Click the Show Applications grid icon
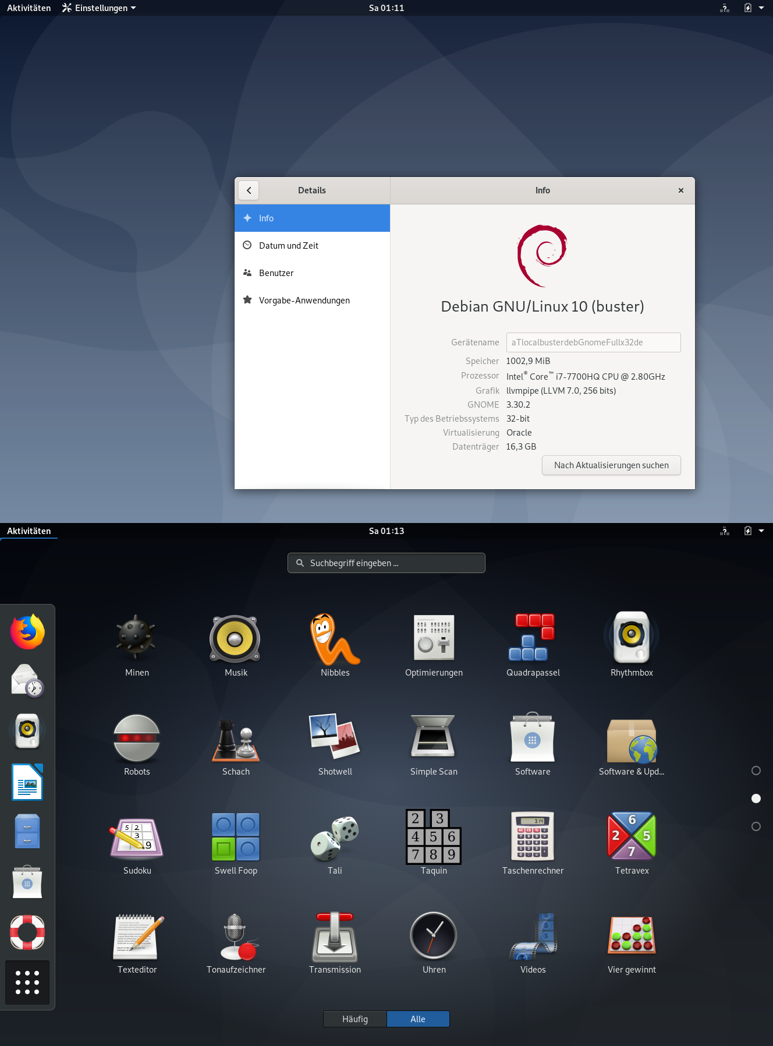Image resolution: width=773 pixels, height=1046 pixels. tap(27, 983)
